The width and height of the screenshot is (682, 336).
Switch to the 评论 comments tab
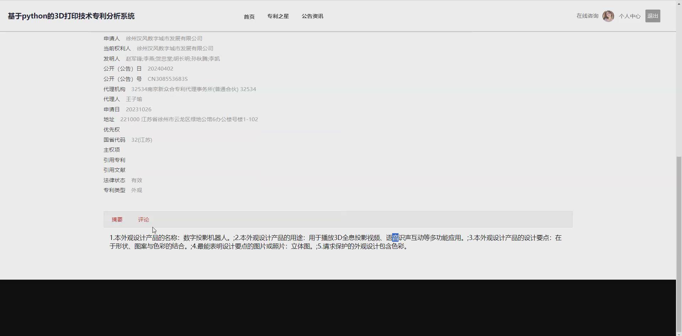coord(144,219)
